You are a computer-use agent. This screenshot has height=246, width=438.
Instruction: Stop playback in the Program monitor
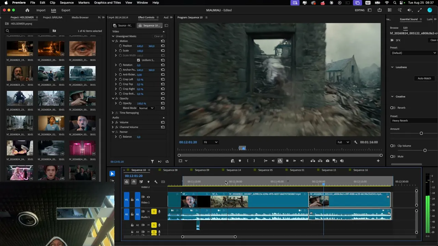coord(287,161)
